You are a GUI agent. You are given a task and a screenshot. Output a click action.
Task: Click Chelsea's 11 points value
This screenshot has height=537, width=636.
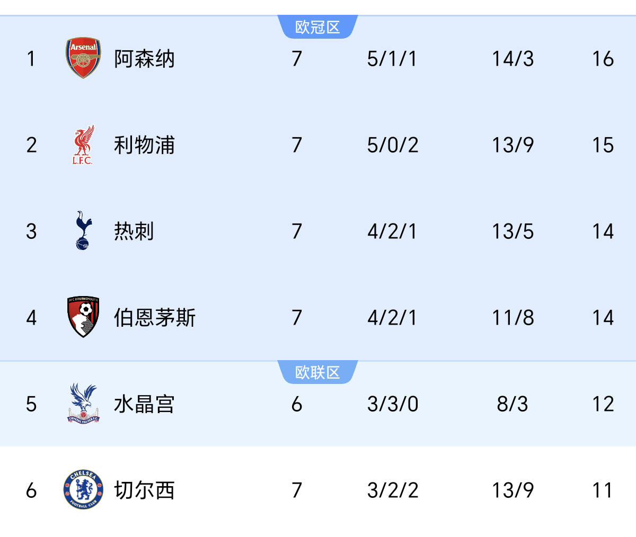pos(603,490)
